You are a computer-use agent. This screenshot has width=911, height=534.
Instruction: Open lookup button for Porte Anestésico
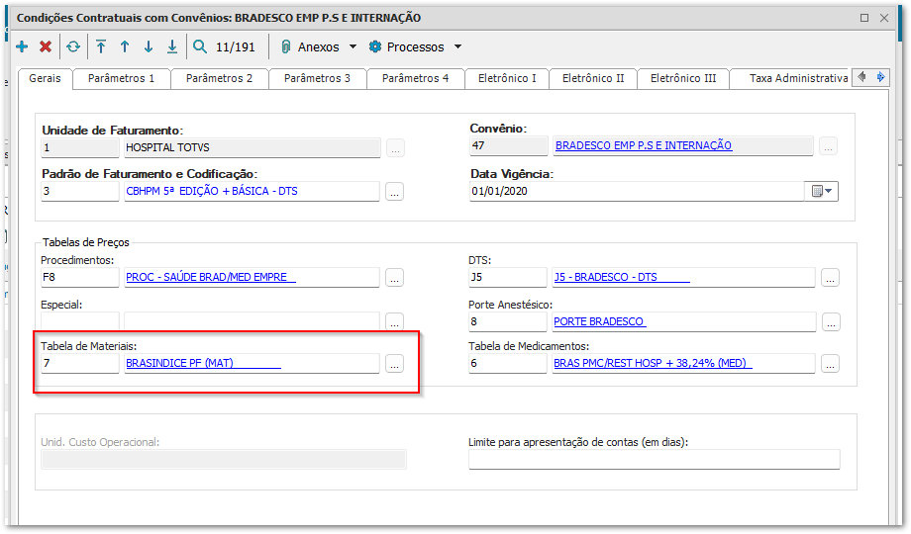pyautogui.click(x=832, y=322)
